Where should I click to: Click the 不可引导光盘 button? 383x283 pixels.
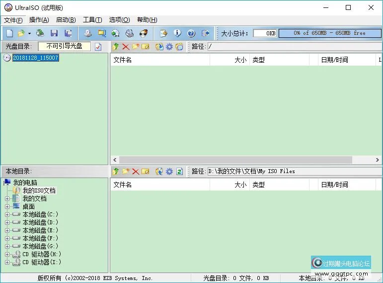64,46
